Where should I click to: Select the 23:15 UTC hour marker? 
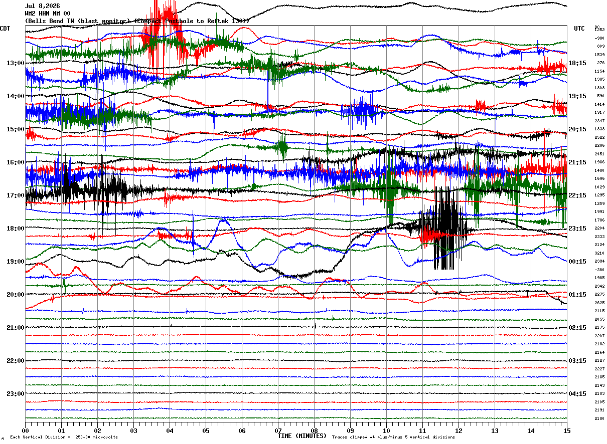click(x=577, y=229)
